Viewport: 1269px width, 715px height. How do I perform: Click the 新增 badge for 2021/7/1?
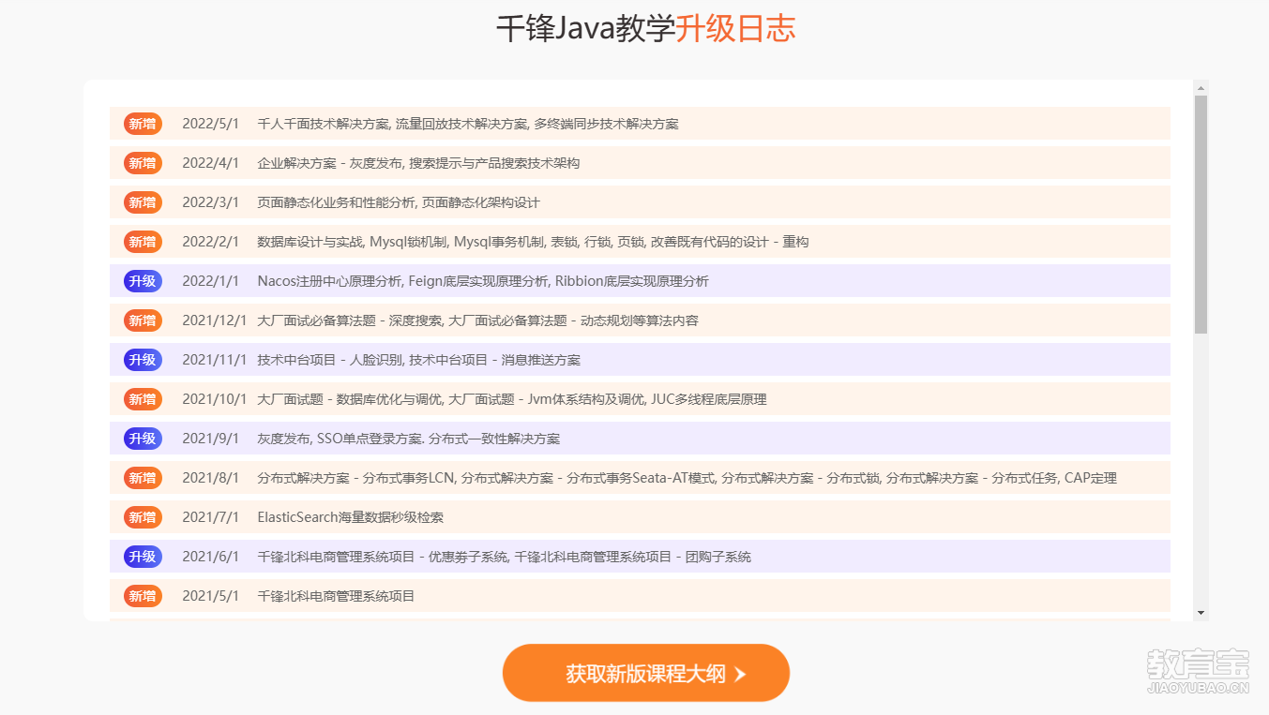143,517
